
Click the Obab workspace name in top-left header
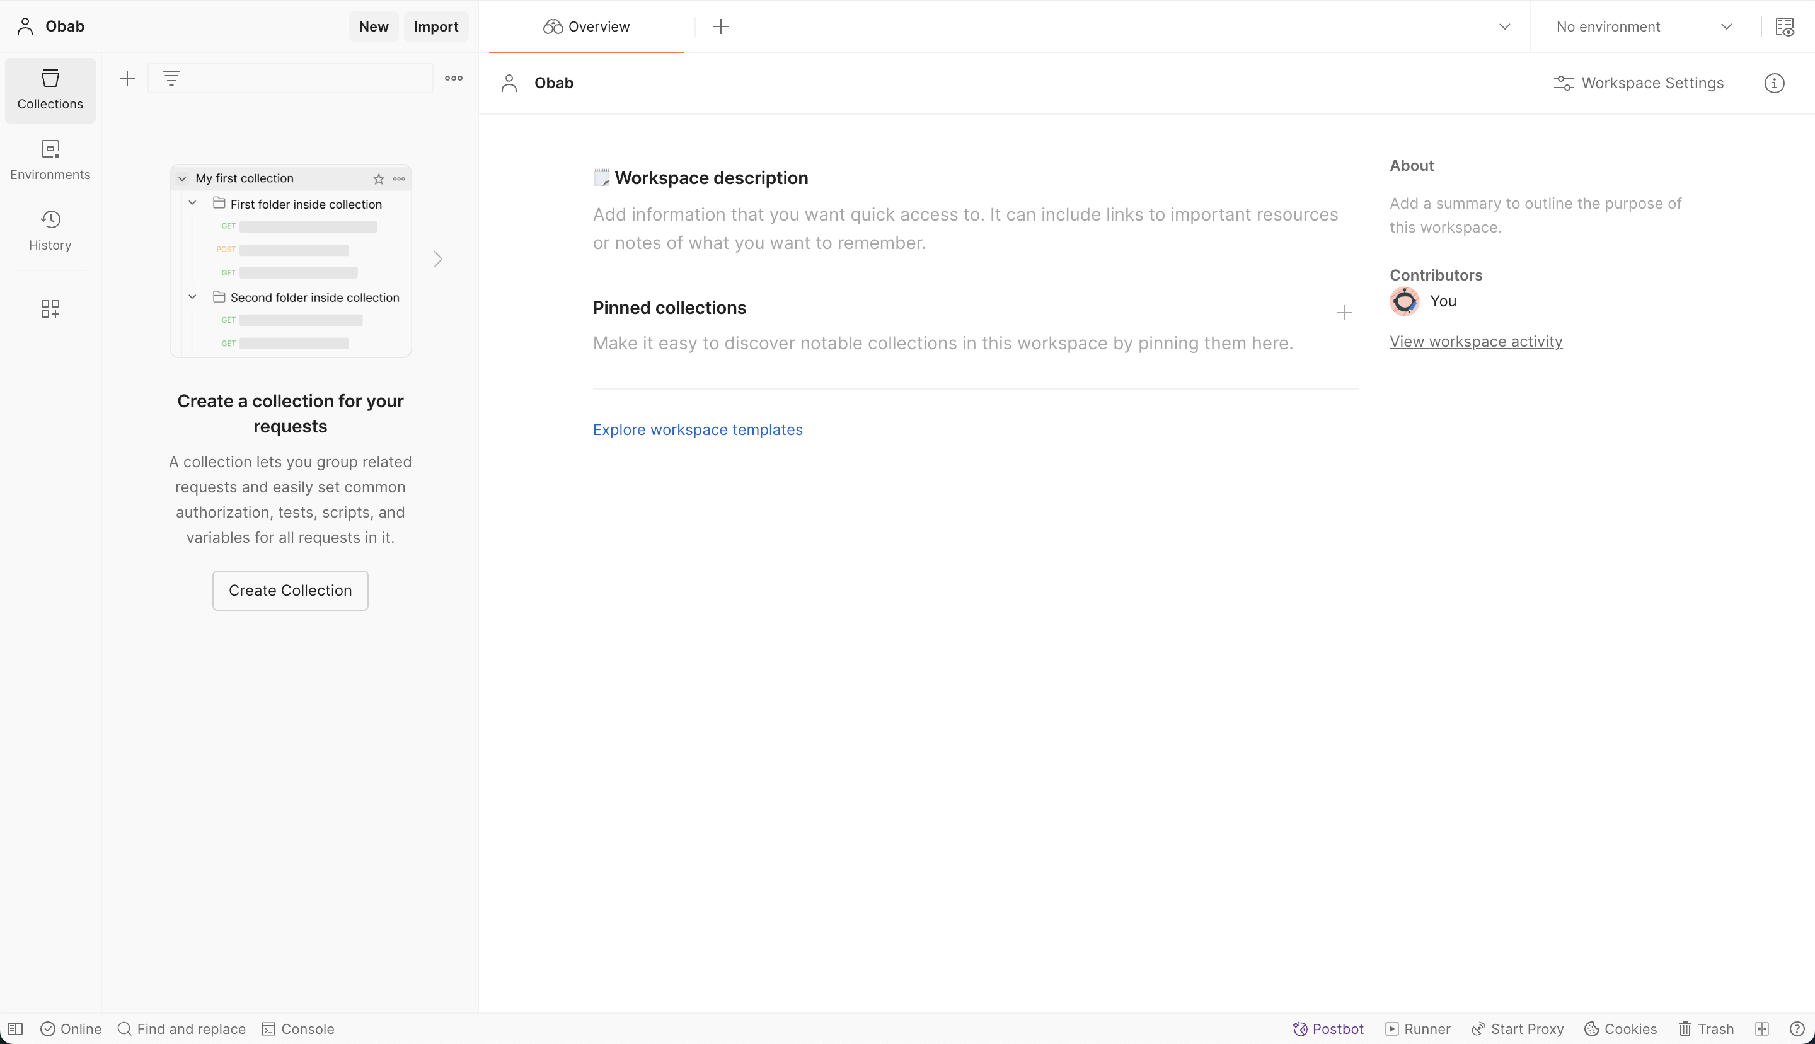pyautogui.click(x=64, y=26)
